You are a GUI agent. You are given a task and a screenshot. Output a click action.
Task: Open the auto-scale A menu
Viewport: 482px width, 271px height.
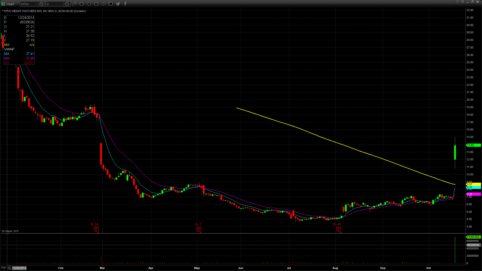click(96, 4)
